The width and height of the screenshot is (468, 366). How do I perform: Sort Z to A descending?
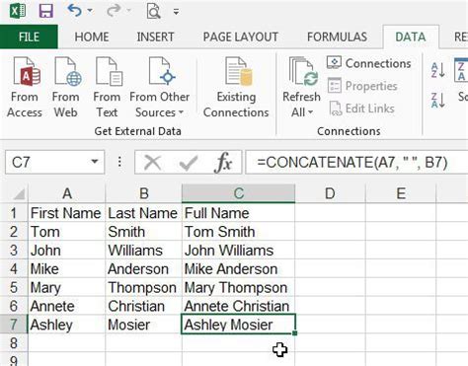pyautogui.click(x=438, y=100)
